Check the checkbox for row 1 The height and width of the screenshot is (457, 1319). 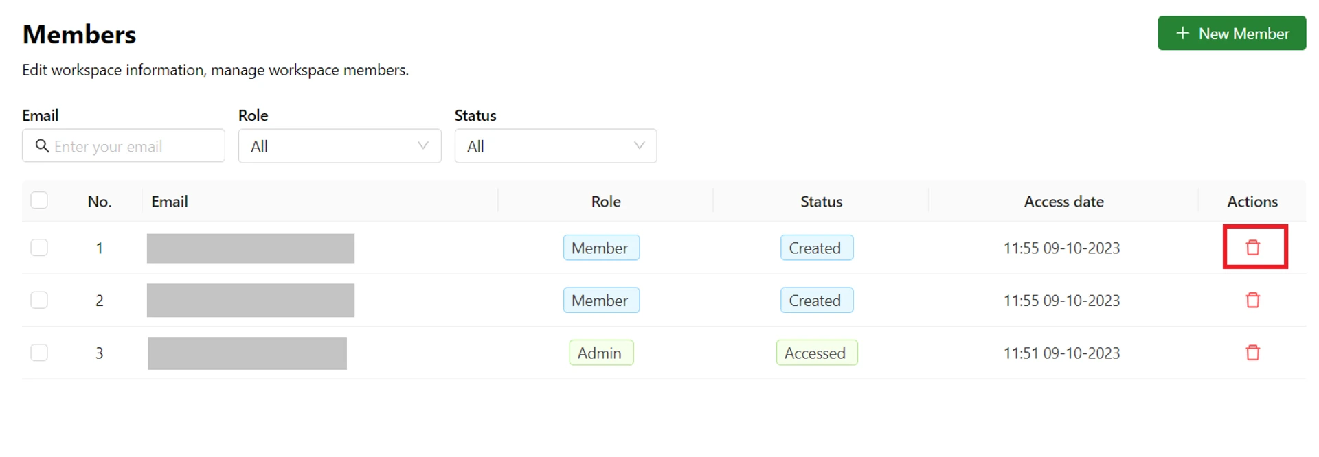(39, 247)
